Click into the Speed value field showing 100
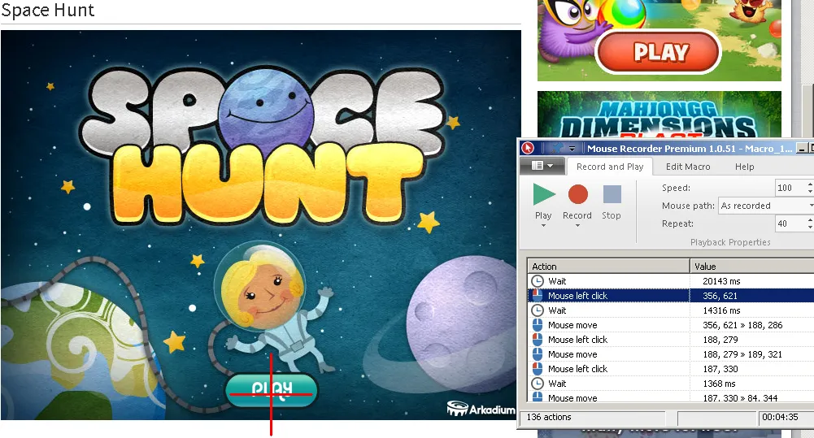 (790, 188)
